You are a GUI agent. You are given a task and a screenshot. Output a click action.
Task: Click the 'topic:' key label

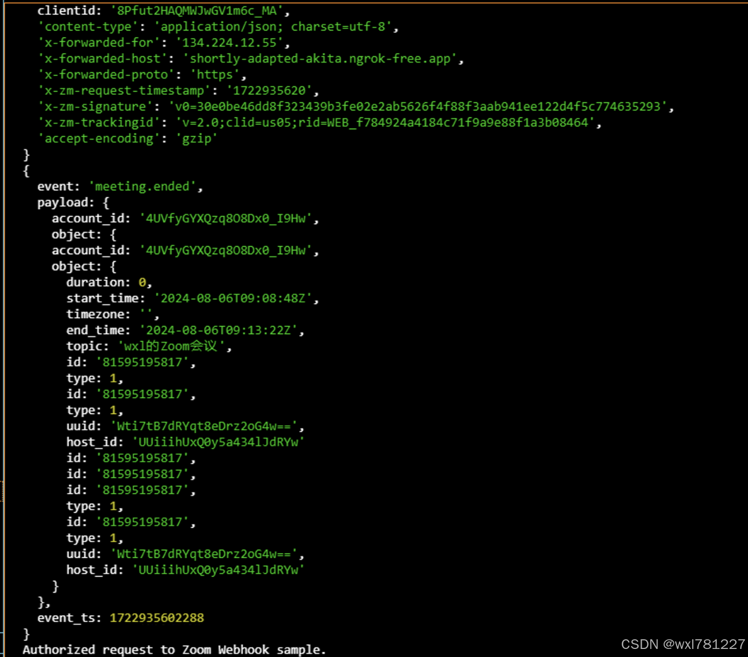(x=88, y=346)
